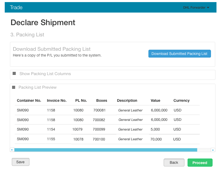Image resolution: width=222 pixels, height=169 pixels.
Task: Download the submitted packing list
Action: (x=179, y=54)
